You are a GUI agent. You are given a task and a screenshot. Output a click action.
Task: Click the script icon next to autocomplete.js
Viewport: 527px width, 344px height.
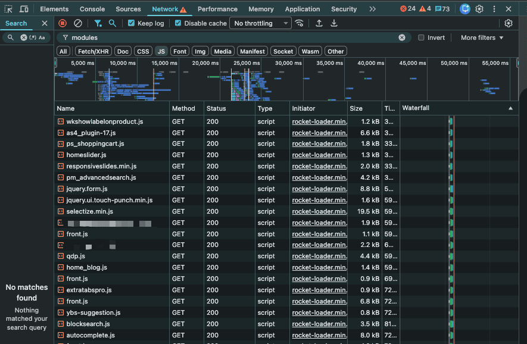point(61,335)
